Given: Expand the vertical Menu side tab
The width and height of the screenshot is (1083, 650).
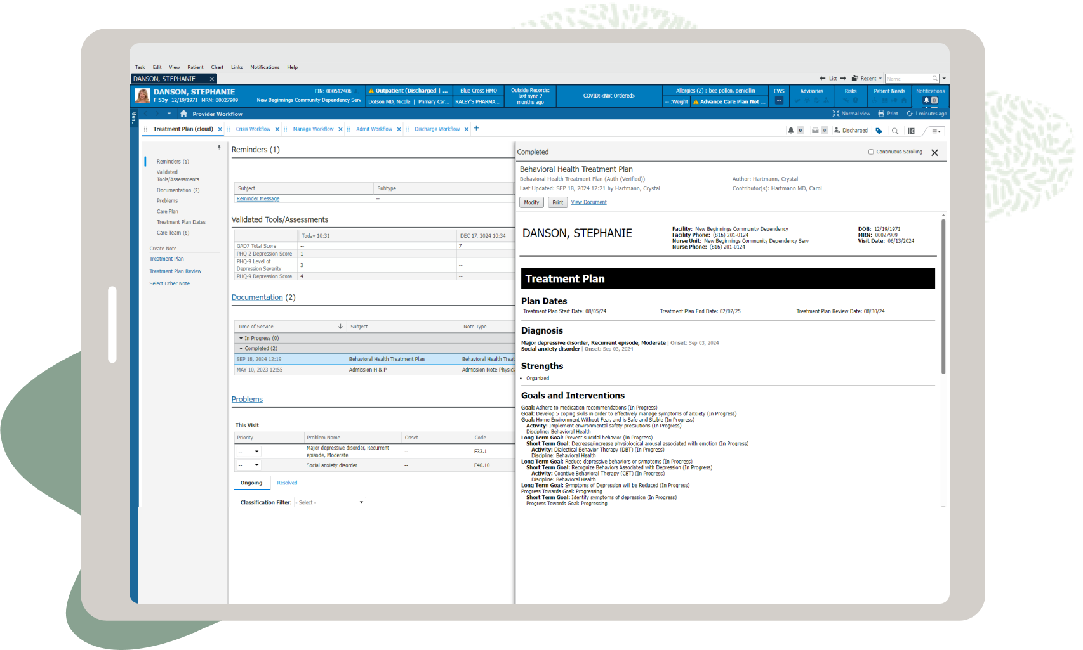Looking at the screenshot, I should tap(133, 117).
